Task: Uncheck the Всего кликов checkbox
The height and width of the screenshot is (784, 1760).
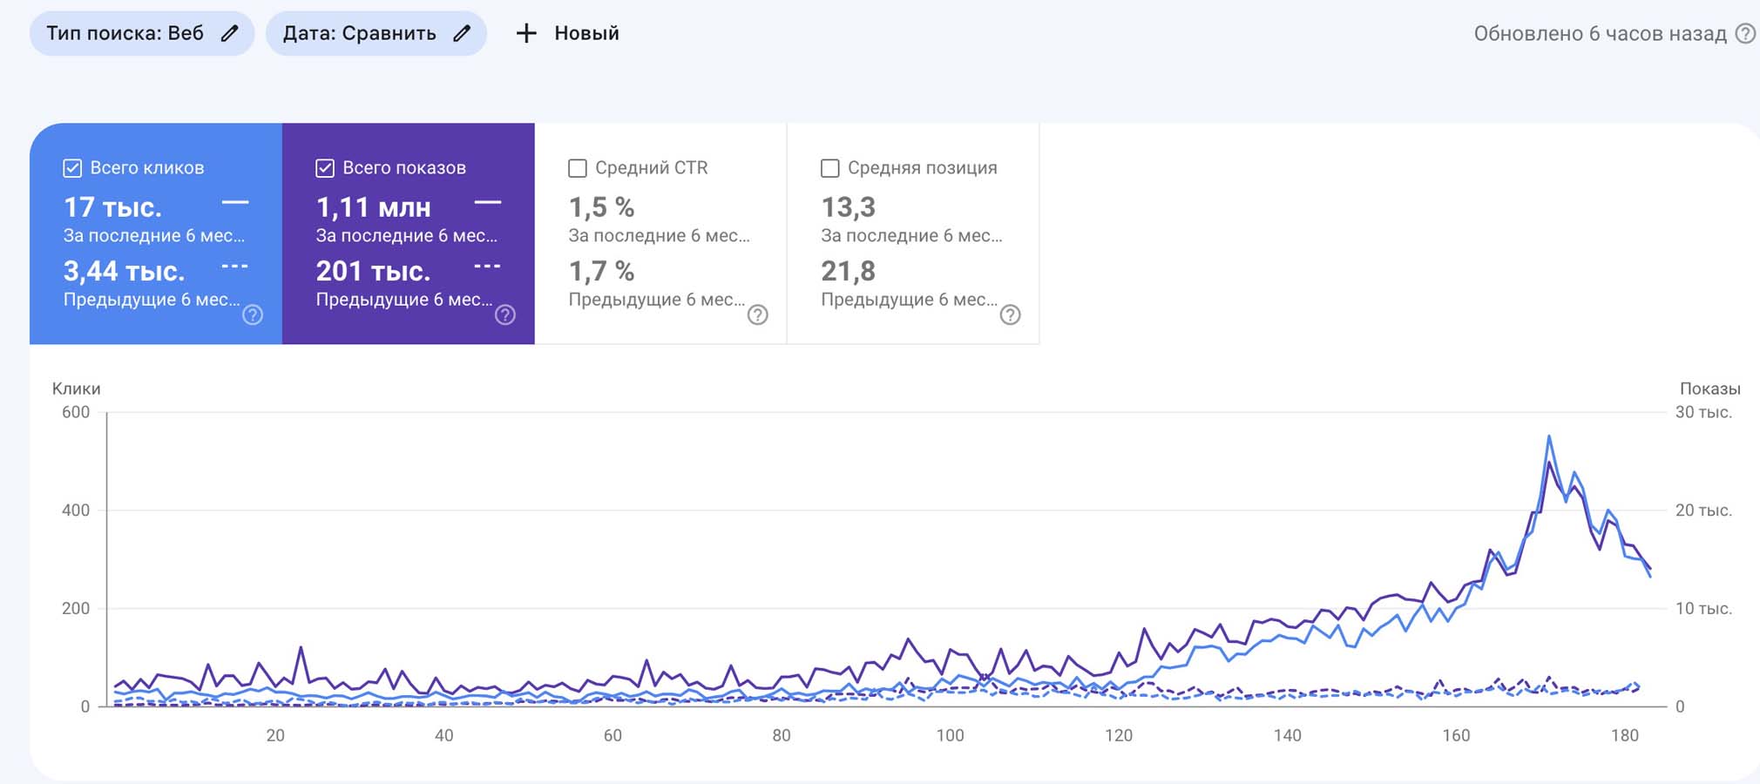Action: click(72, 168)
